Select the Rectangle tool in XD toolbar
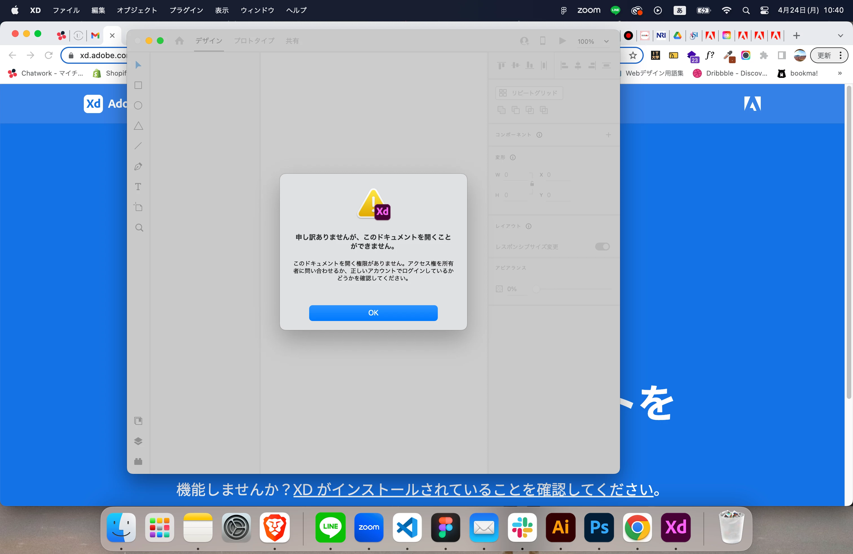Image resolution: width=853 pixels, height=554 pixels. 138,85
